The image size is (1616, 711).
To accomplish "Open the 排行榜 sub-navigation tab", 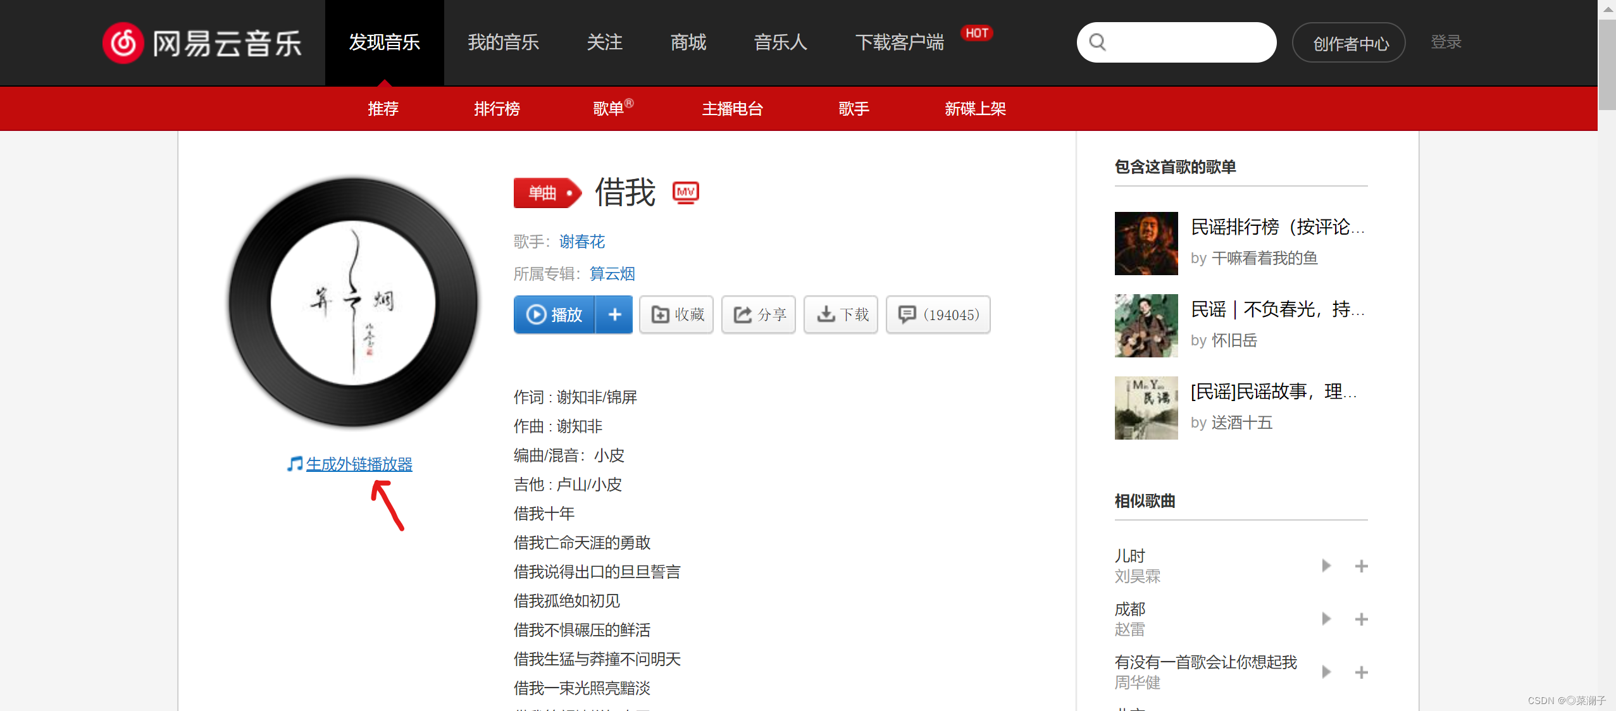I will [497, 109].
